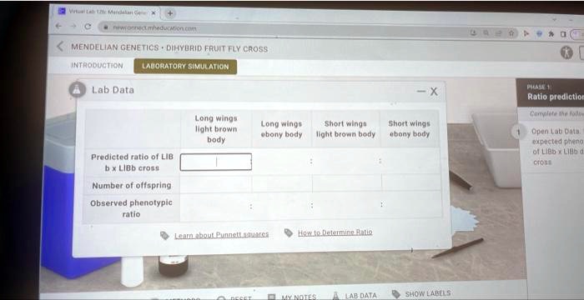Click number of offspring cell for short wings ebony
This screenshot has height=300, width=584.
(x=411, y=182)
